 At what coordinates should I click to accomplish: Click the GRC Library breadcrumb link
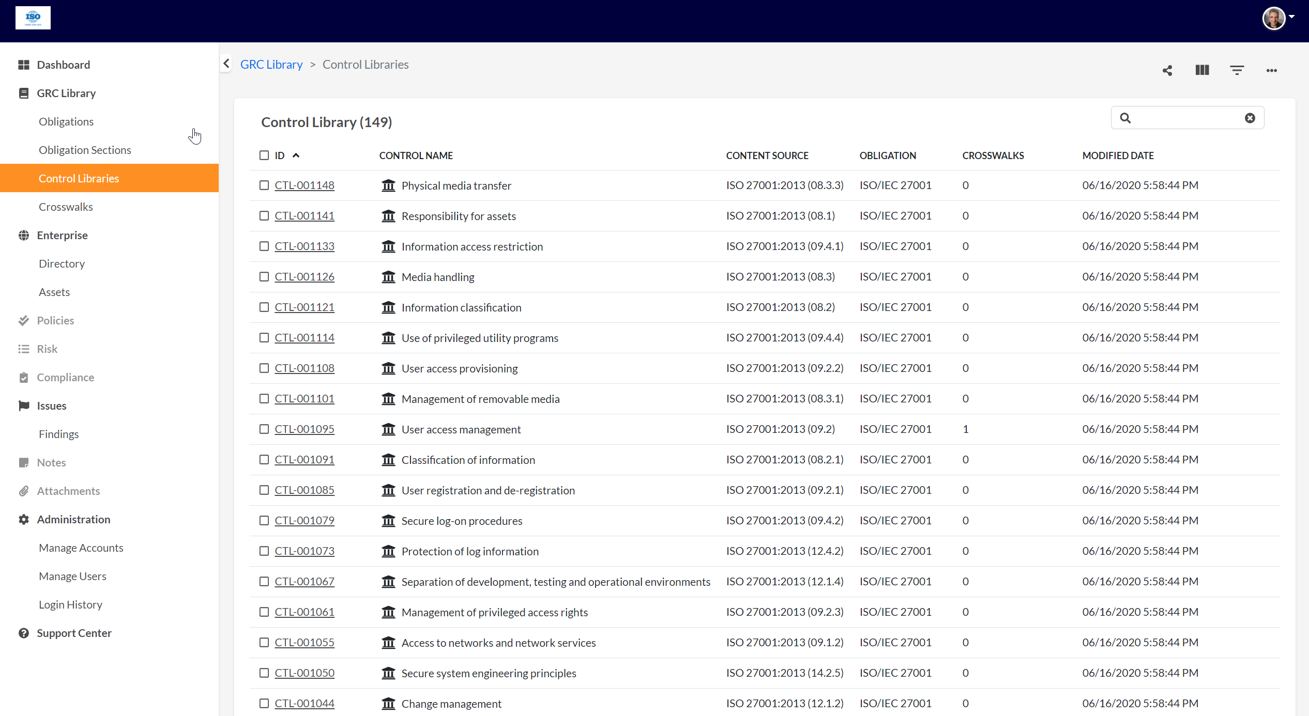tap(271, 65)
